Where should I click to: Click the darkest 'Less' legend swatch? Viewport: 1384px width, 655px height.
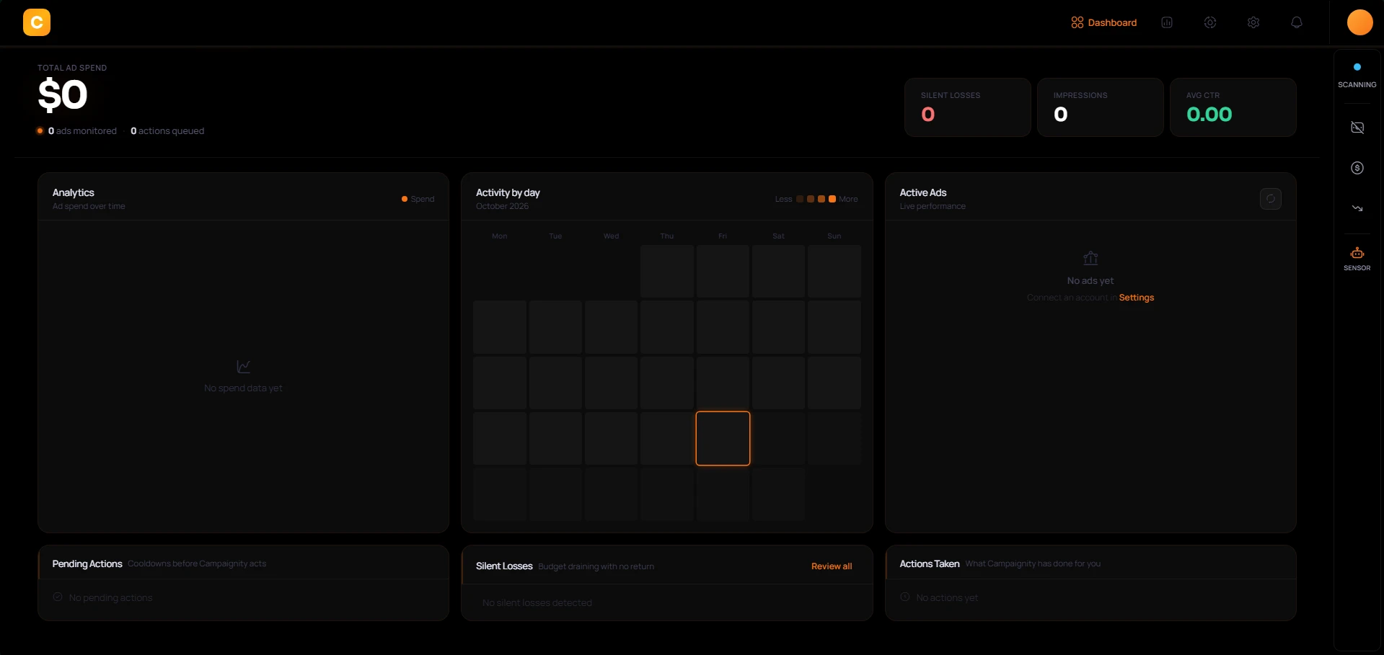[800, 199]
